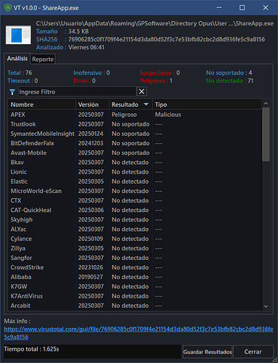Click the Sospechoso : 0 counter
The width and height of the screenshot is (278, 363).
click(160, 73)
